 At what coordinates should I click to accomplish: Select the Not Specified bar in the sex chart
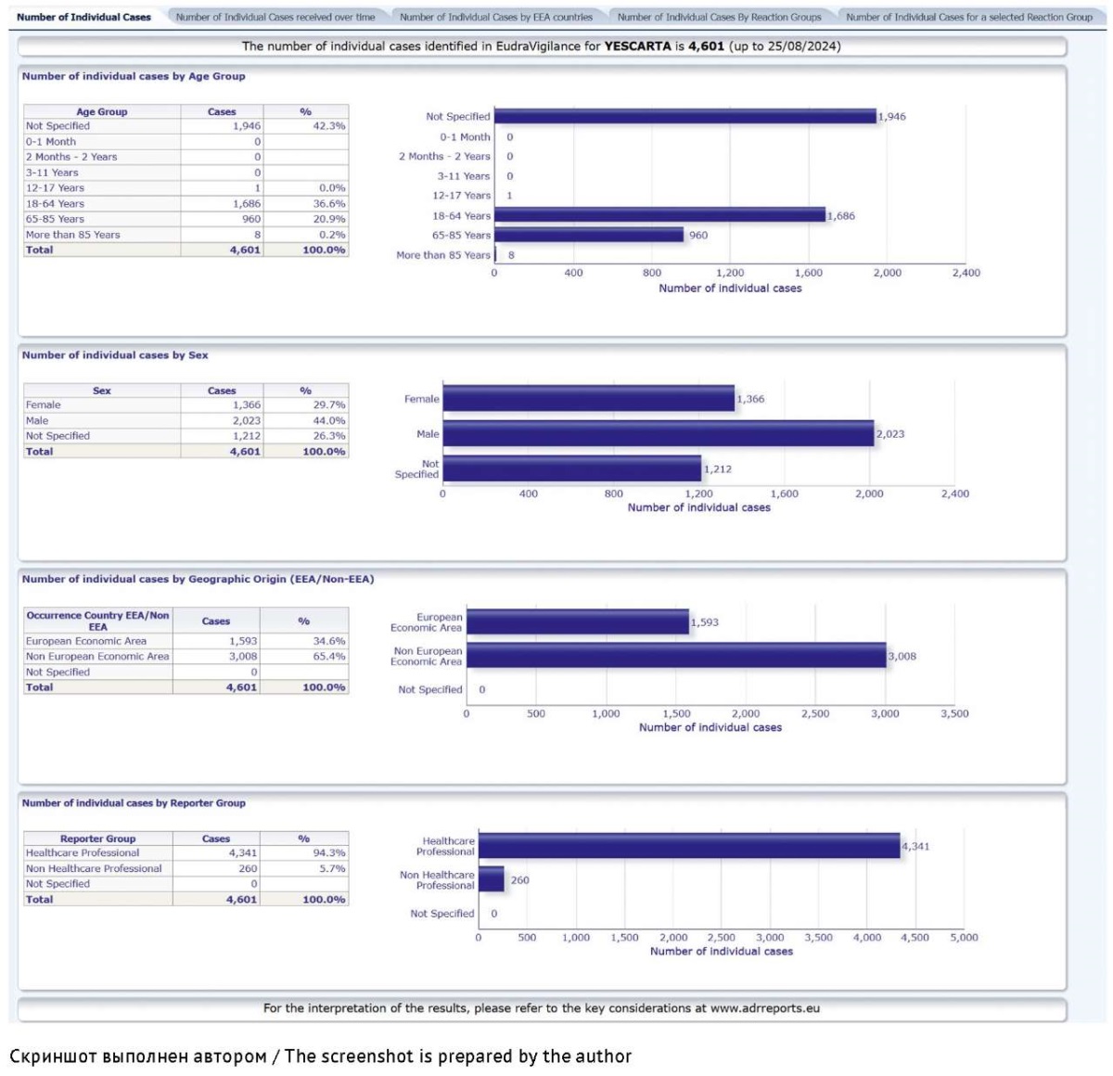tap(572, 468)
